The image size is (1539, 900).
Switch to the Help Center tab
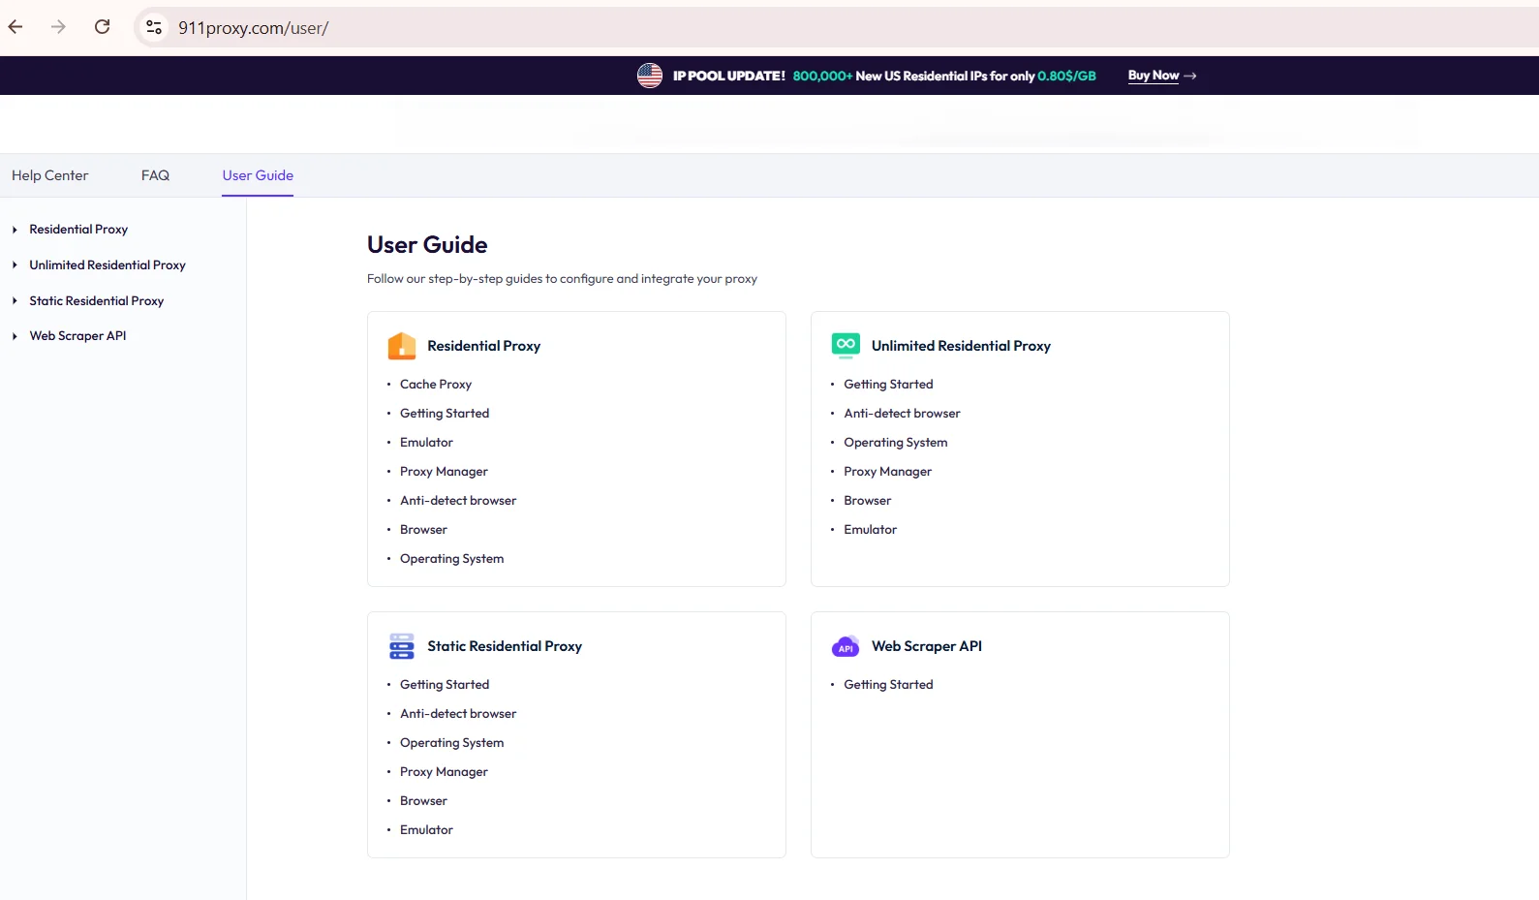pyautogui.click(x=49, y=175)
